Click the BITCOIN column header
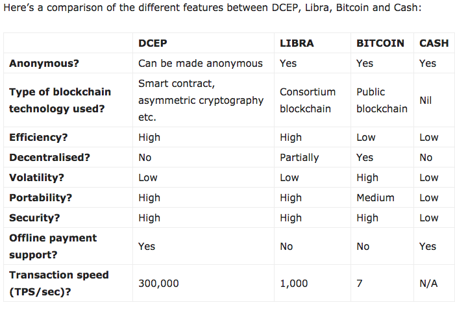 pos(380,43)
